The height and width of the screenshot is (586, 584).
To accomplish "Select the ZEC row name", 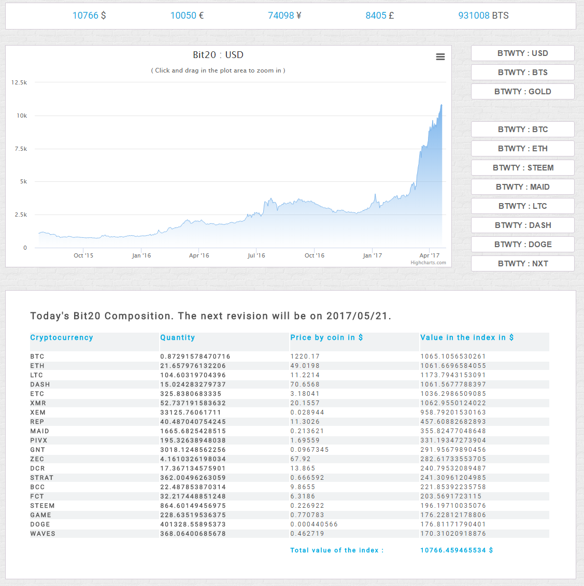I will (x=37, y=459).
